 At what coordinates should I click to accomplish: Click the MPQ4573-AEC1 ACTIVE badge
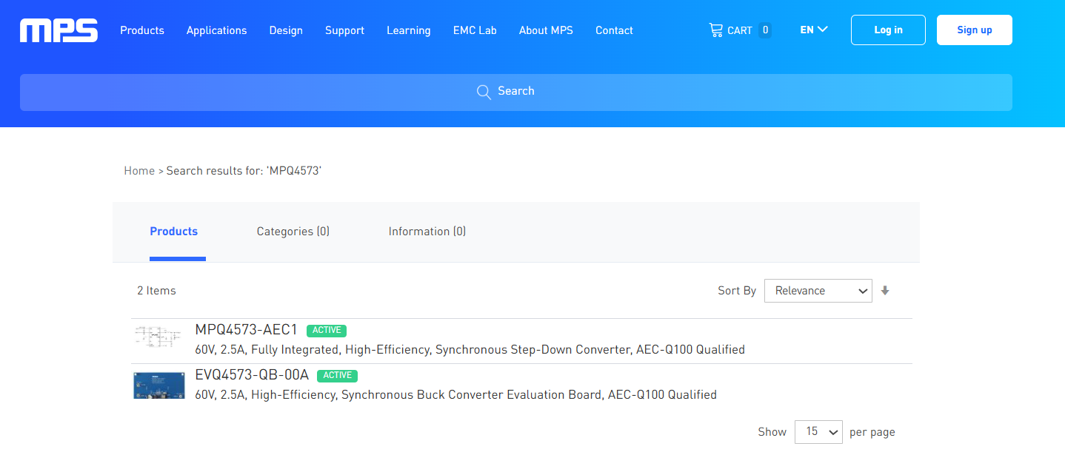pos(327,331)
